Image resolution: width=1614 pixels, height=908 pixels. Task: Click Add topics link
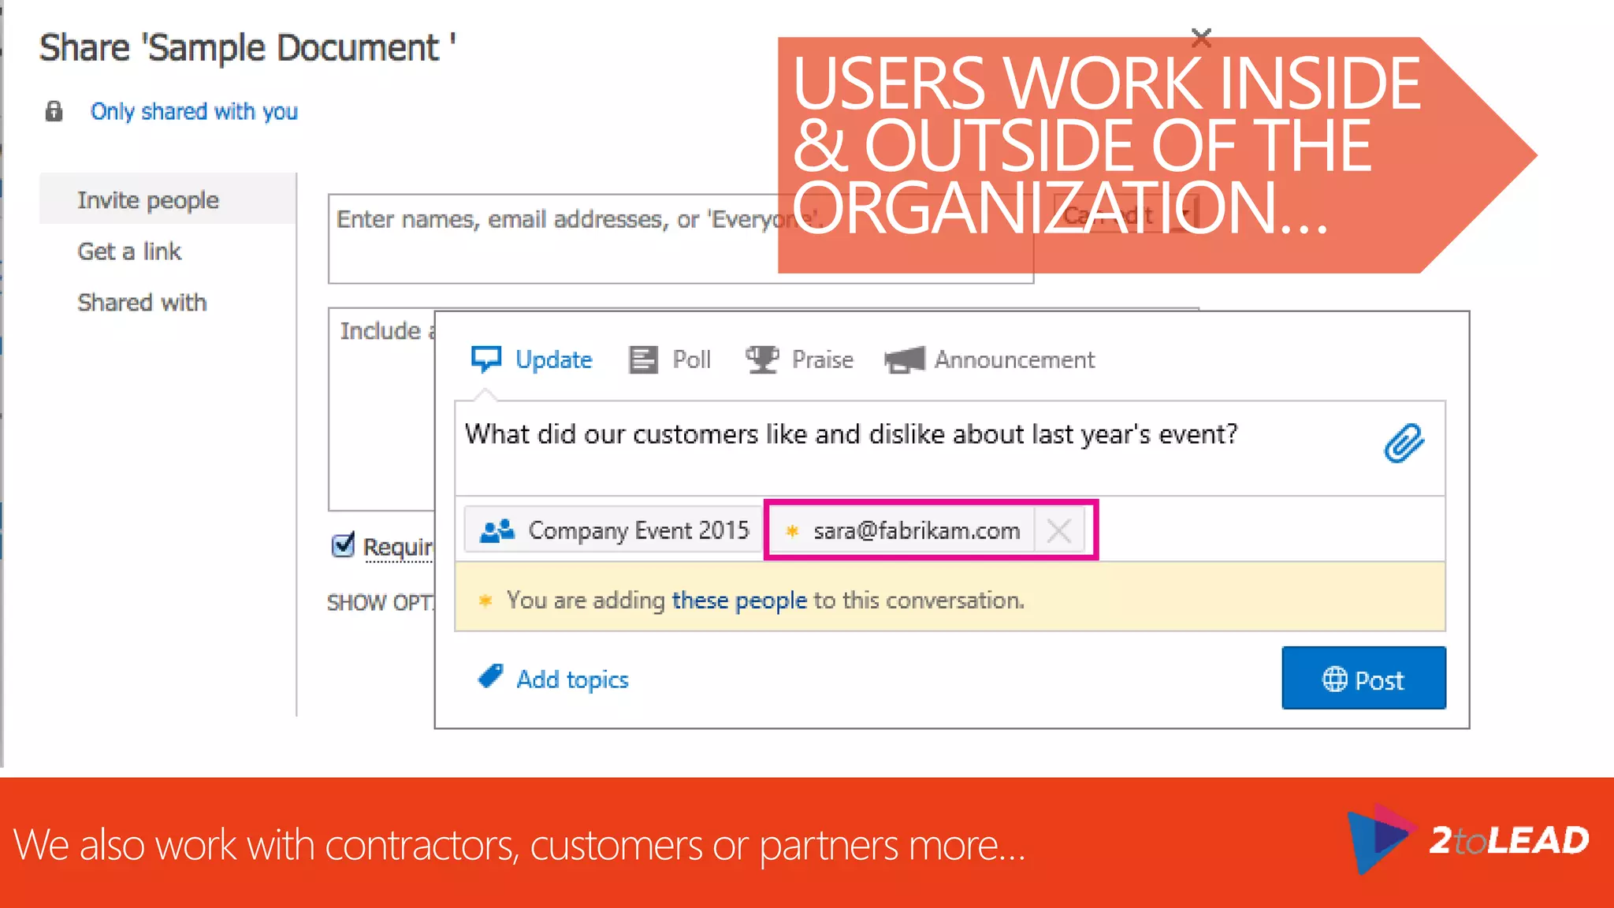point(572,679)
